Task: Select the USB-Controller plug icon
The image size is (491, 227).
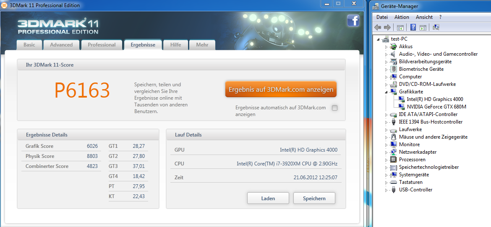Action: [394, 189]
